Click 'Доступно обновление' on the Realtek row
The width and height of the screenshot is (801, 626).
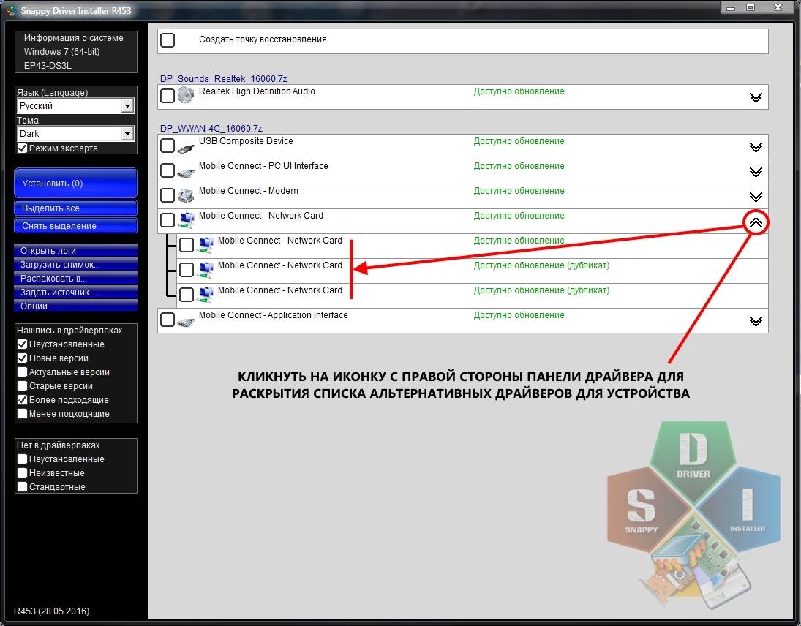point(519,91)
